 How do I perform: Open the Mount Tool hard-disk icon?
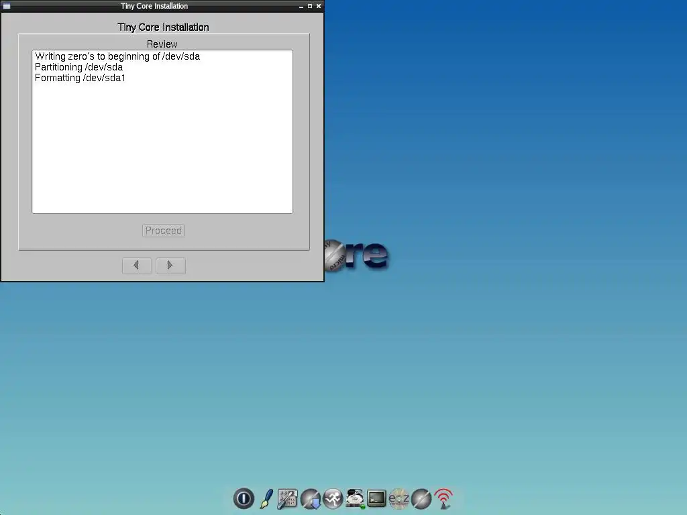tap(356, 498)
